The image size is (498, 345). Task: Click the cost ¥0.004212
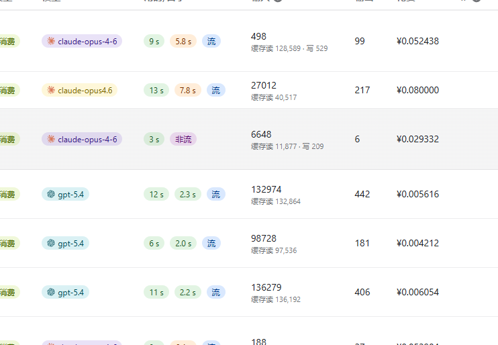tap(417, 243)
